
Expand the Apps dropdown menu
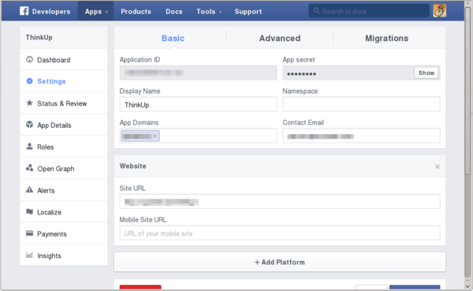coord(96,12)
